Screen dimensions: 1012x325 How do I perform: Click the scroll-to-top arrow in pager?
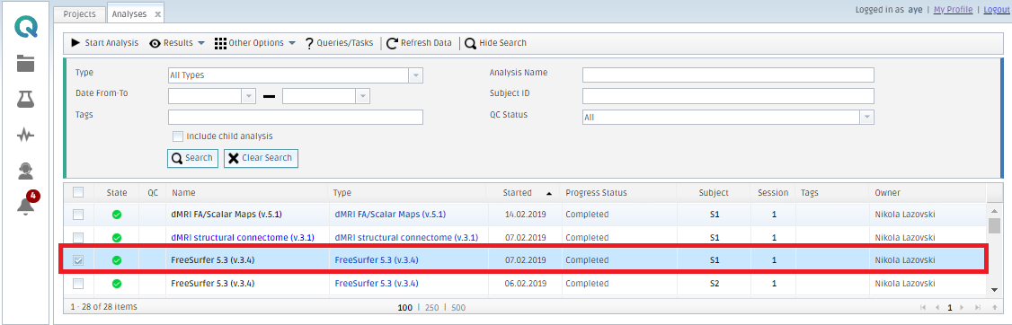(995, 308)
